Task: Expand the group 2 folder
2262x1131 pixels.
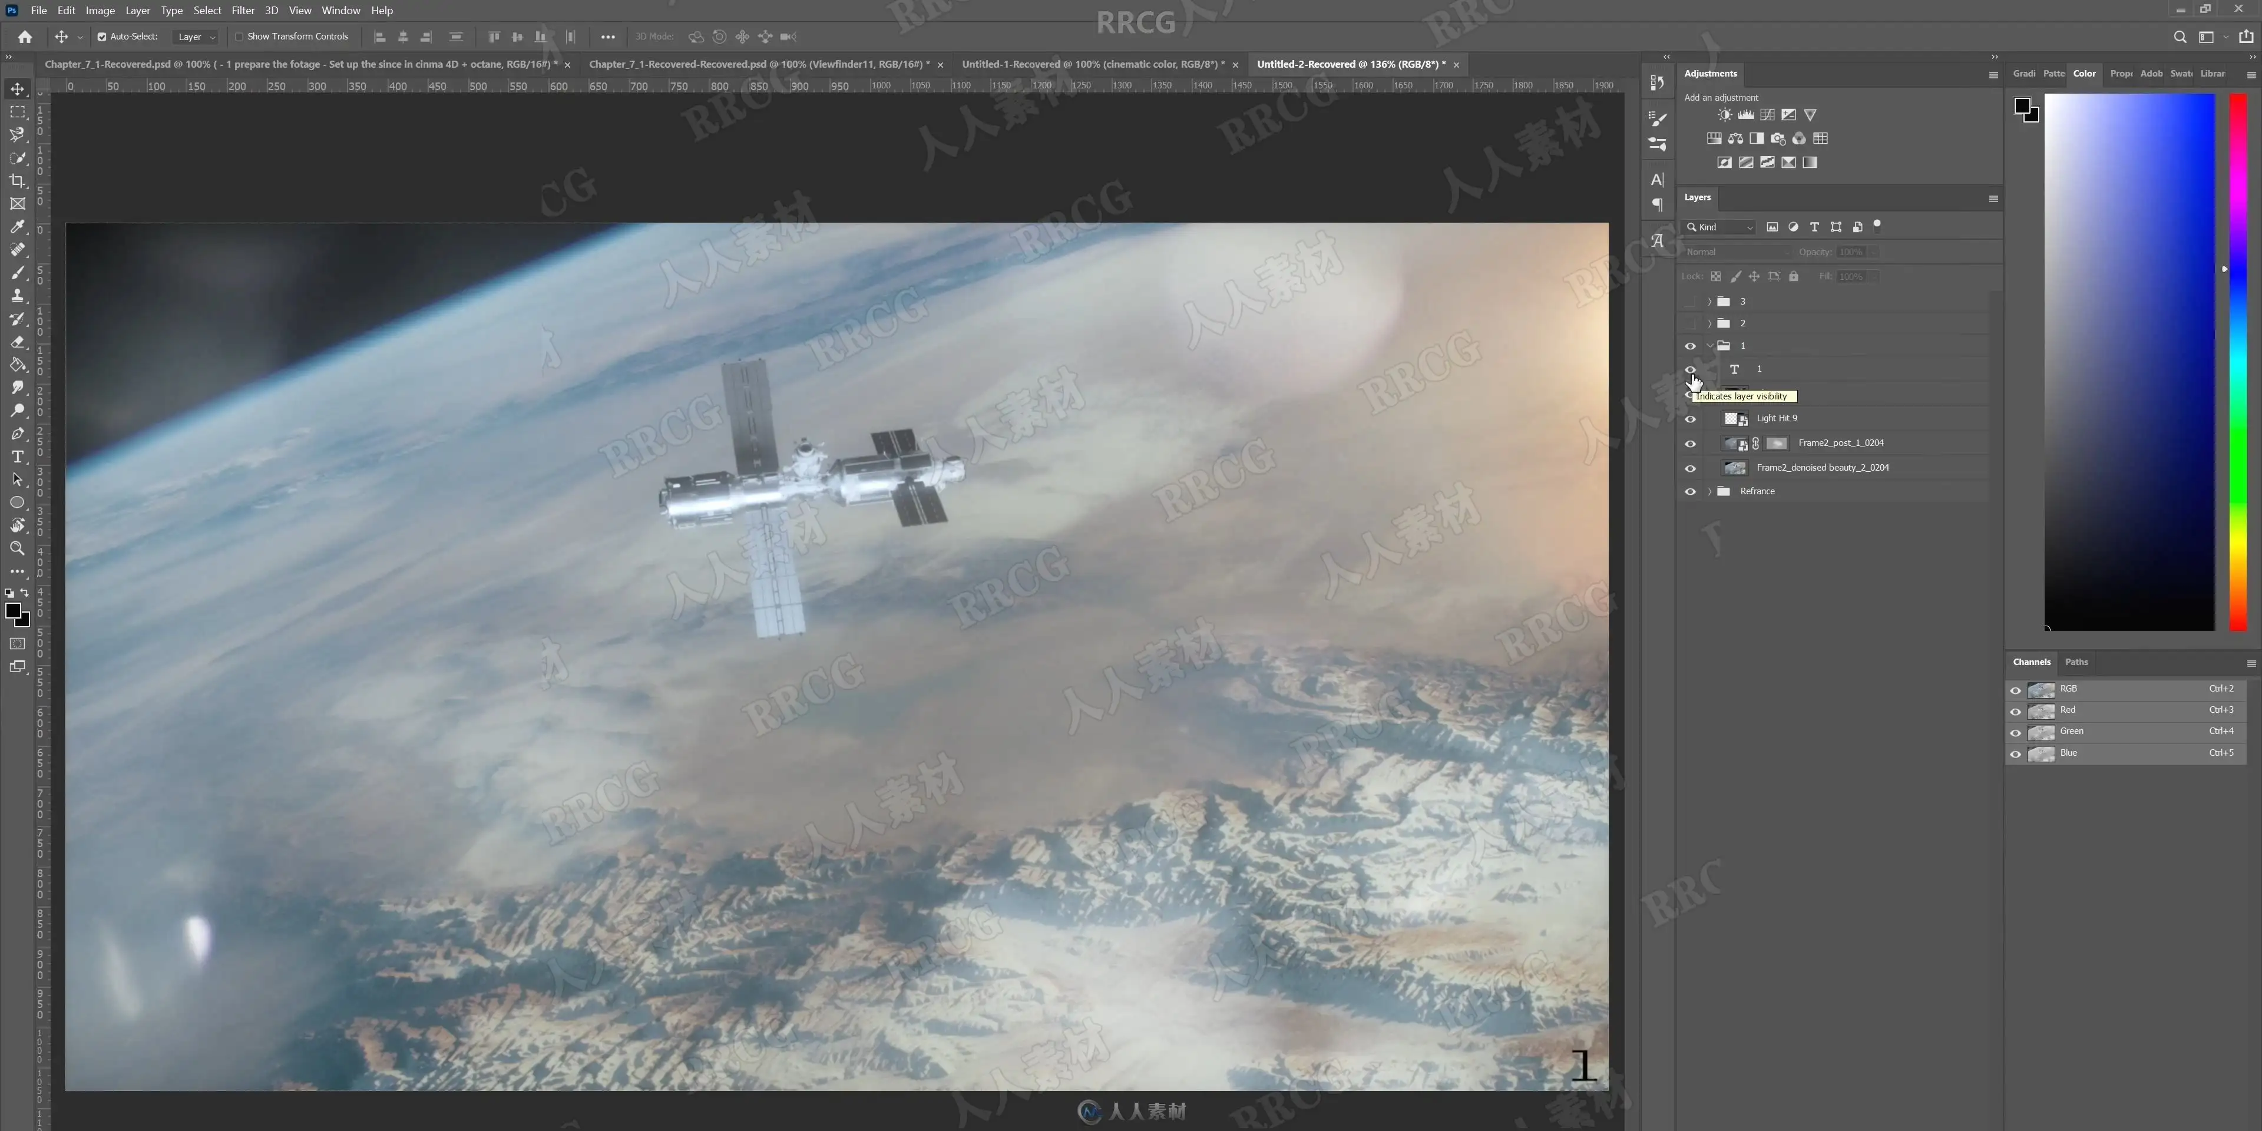Action: (1709, 323)
